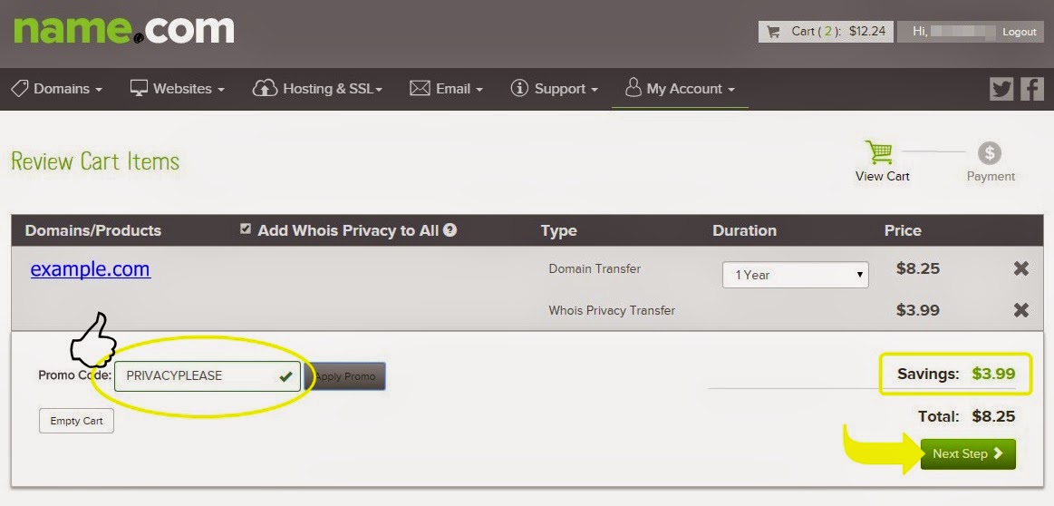Click the Support info icon

tap(519, 88)
